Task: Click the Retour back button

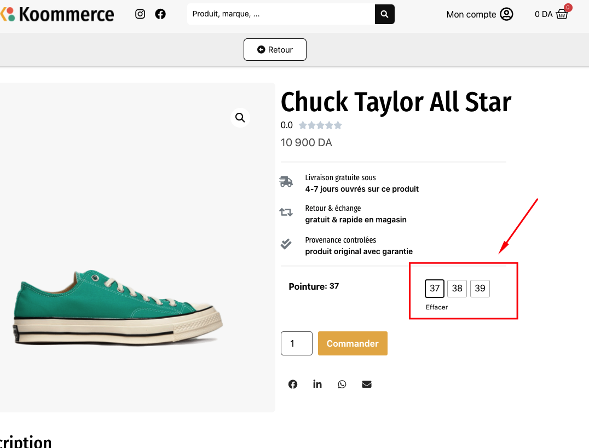Action: [275, 50]
